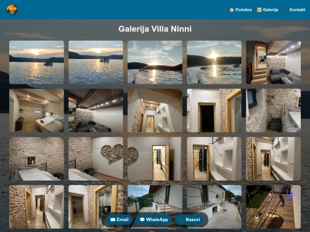Viewport: 310px width, 232px height.
Task: Click the phone icon beside Kontakt
Action: 286,10
